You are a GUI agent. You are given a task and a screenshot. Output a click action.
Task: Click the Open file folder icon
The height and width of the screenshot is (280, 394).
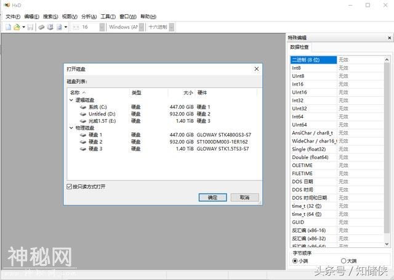17,27
